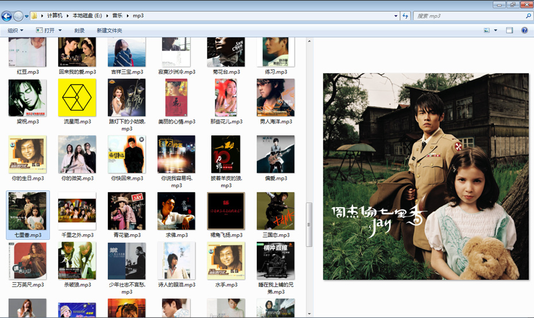The width and height of the screenshot is (534, 318).
Task: Click the change view icon
Action: 487,30
